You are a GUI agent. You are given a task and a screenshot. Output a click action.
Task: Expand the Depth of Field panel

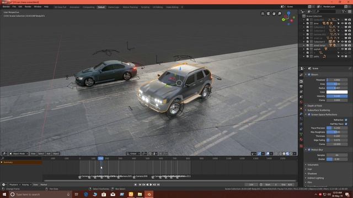314,106
